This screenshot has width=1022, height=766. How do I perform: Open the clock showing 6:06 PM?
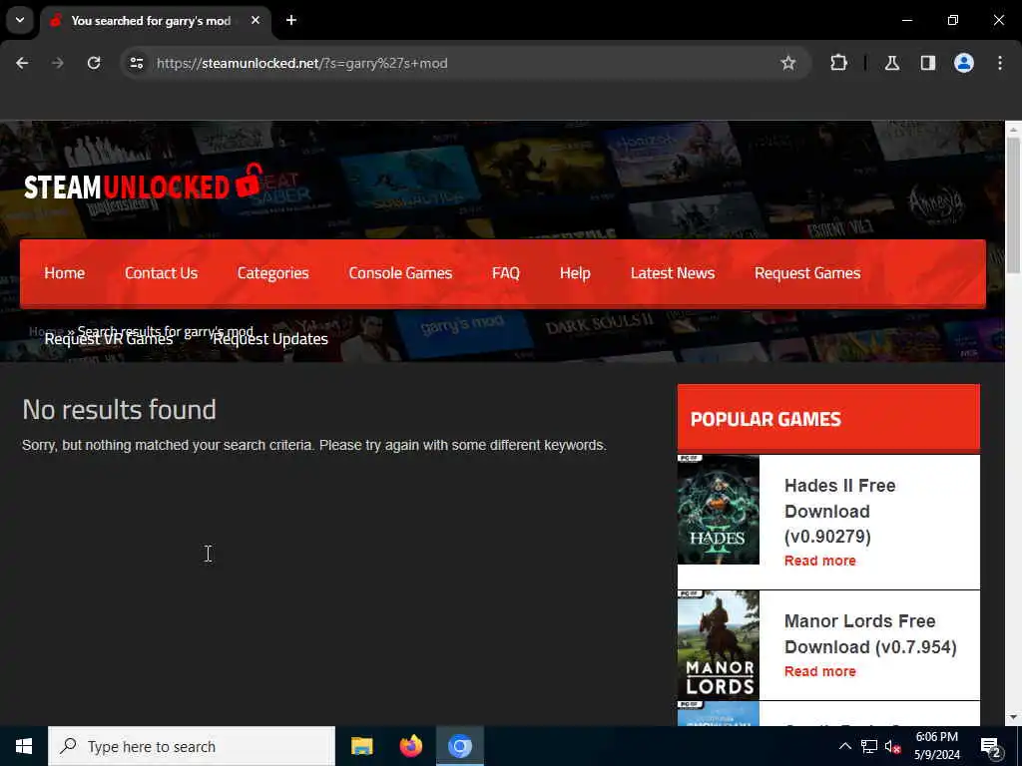pos(936,746)
